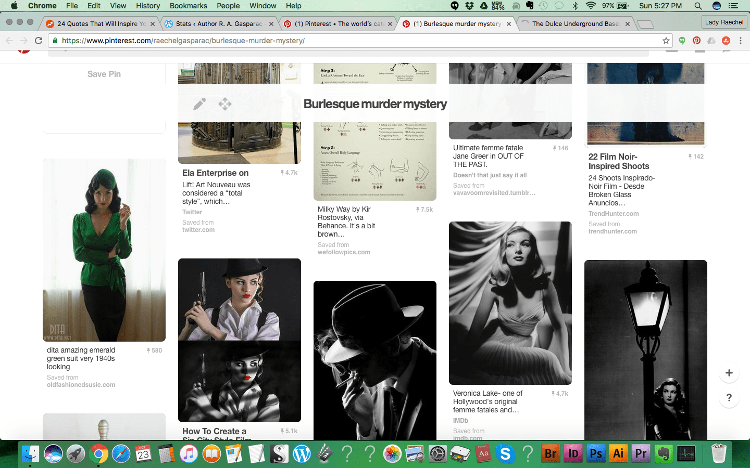Open Spotlight search in the menu bar

point(698,6)
